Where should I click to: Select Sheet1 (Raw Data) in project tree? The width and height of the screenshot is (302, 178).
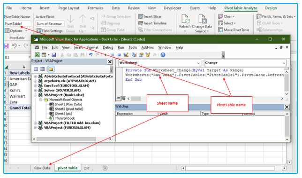click(68, 104)
